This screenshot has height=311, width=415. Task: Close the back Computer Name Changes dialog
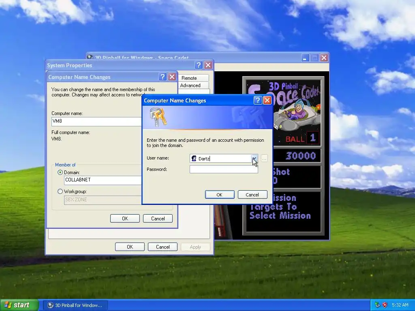pos(172,77)
